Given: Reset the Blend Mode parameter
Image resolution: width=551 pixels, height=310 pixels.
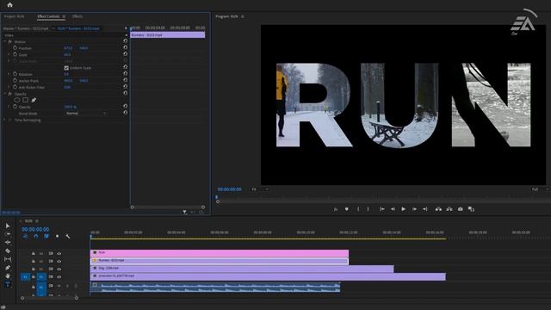Looking at the screenshot, I should coord(125,113).
